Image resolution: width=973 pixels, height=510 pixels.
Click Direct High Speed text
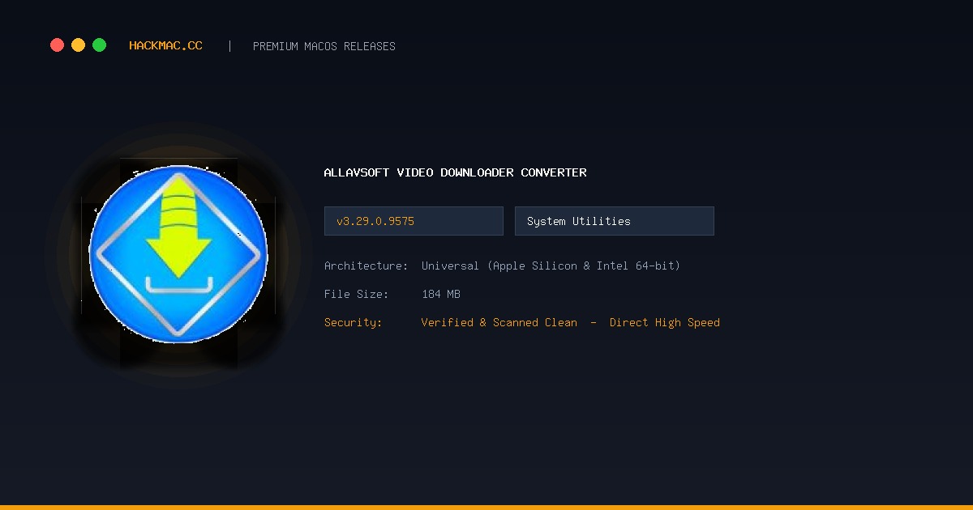tap(665, 322)
